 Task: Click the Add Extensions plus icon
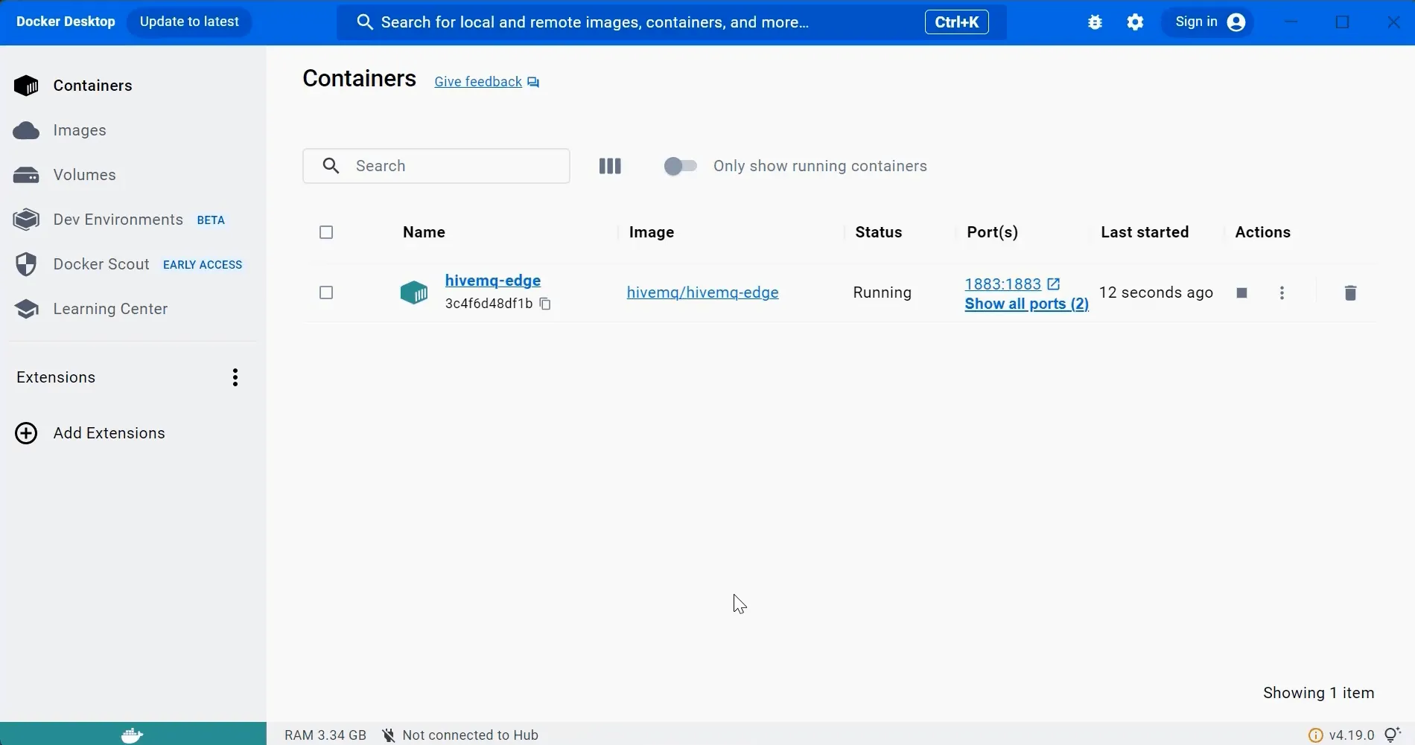[26, 433]
